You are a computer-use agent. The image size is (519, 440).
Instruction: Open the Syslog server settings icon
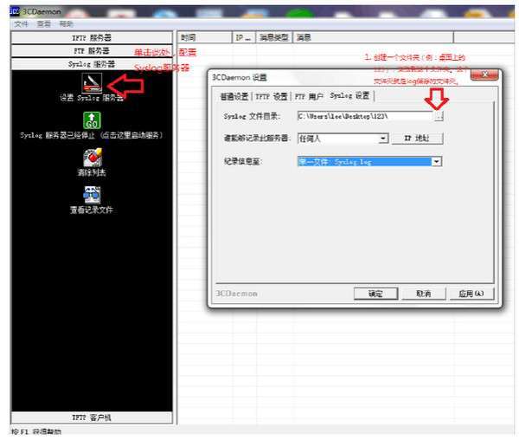pyautogui.click(x=92, y=82)
